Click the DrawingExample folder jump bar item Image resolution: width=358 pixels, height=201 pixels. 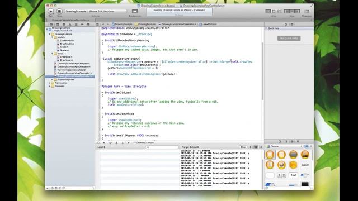145,24
